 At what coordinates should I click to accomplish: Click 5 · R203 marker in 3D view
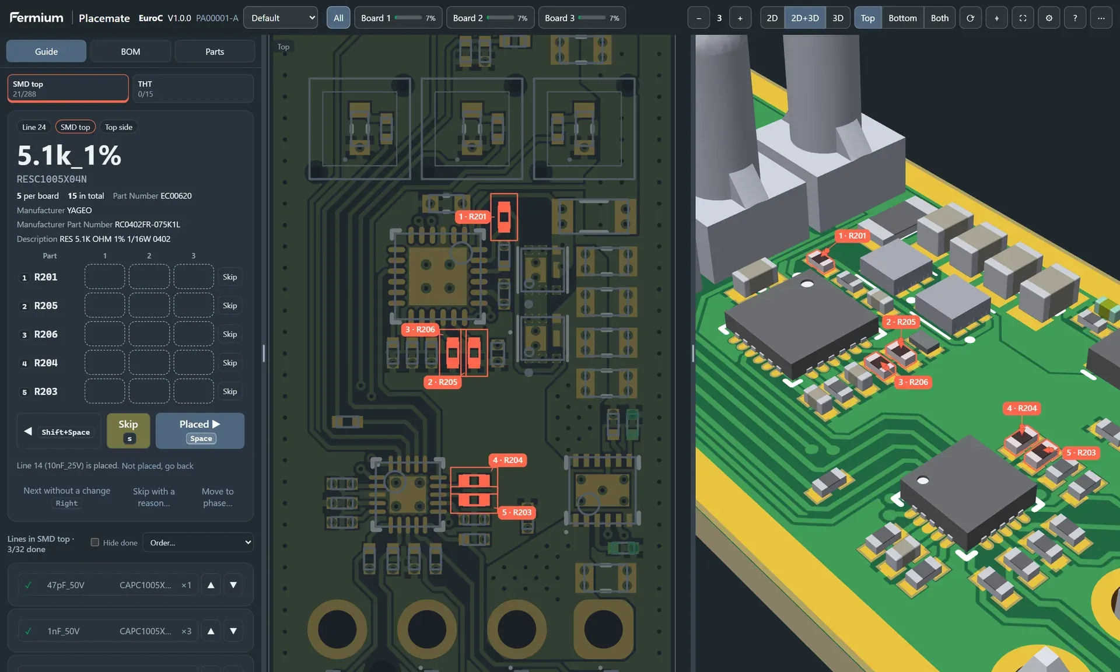point(1081,453)
